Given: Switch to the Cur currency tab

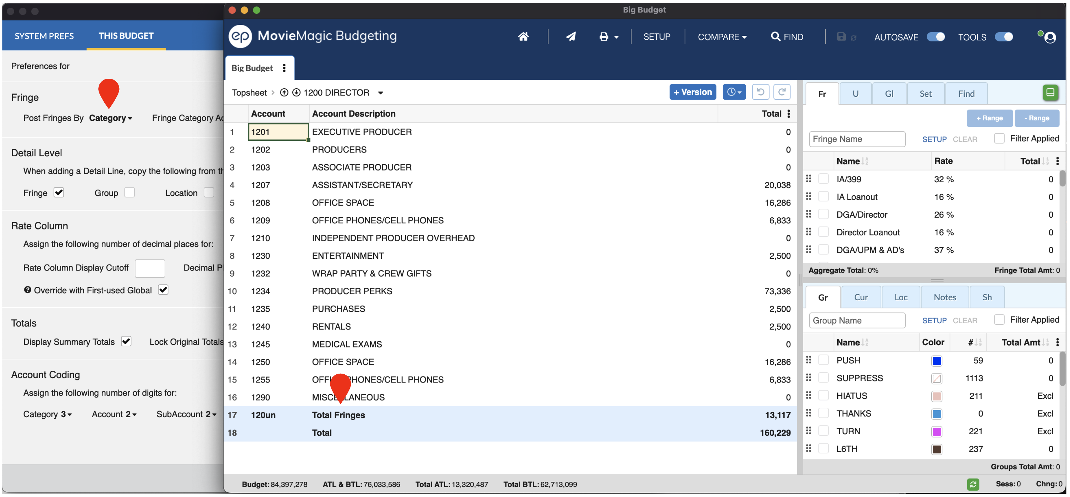Looking at the screenshot, I should pyautogui.click(x=861, y=297).
